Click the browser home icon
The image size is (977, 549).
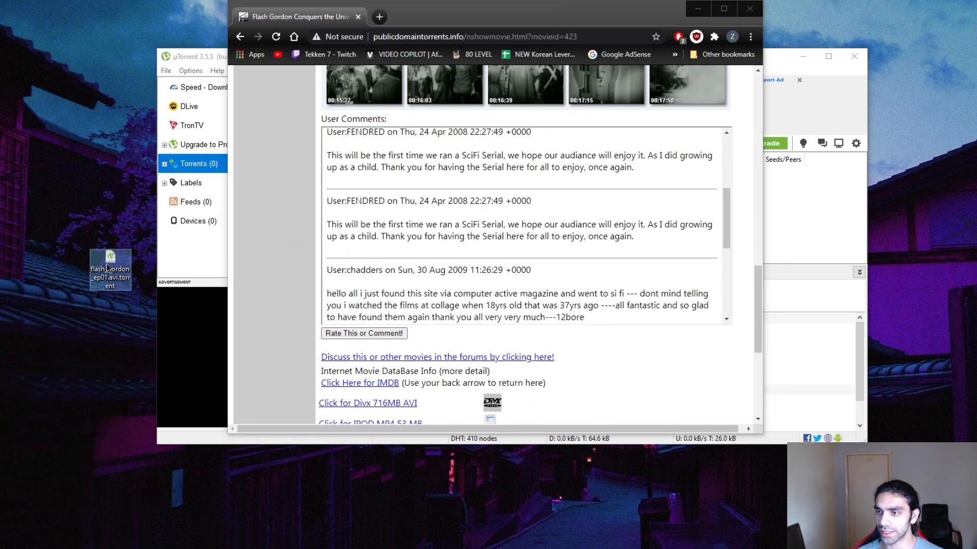tap(294, 37)
